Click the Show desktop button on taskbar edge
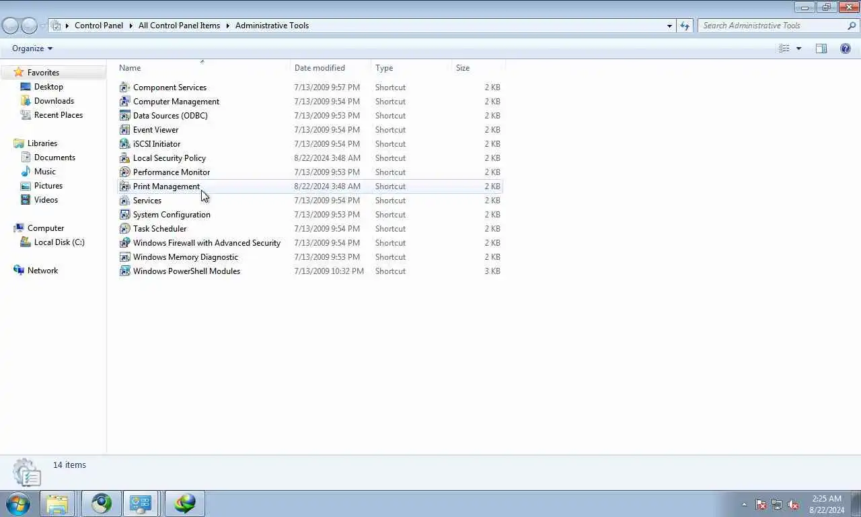Image resolution: width=861 pixels, height=517 pixels. 856,504
